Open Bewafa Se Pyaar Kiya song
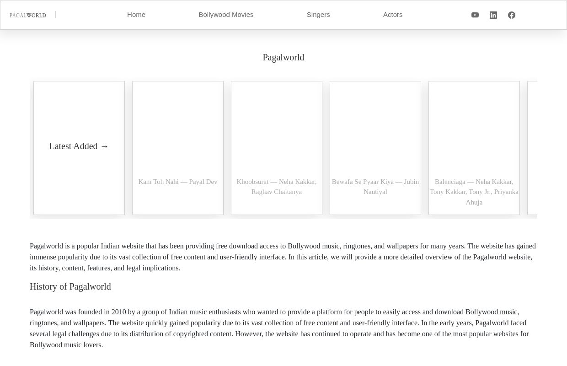This screenshot has height=366, width=567. click(x=375, y=187)
